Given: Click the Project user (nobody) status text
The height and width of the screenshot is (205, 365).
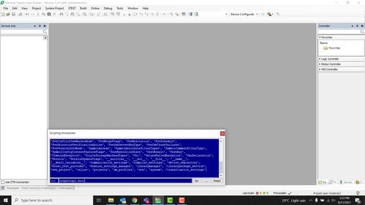Looking at the screenshot, I should (x=327, y=193).
